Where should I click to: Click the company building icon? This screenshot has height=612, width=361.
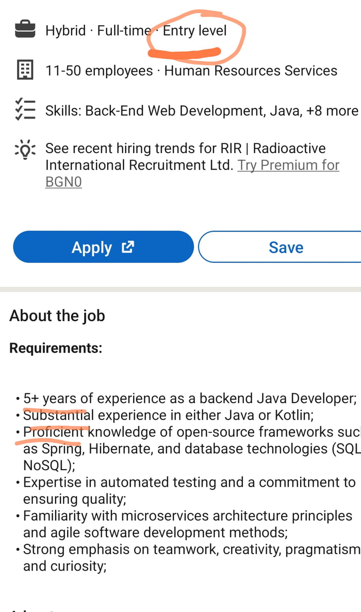point(24,71)
